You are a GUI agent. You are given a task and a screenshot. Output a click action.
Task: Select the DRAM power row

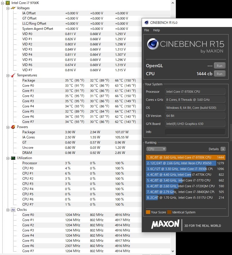pos(82,153)
